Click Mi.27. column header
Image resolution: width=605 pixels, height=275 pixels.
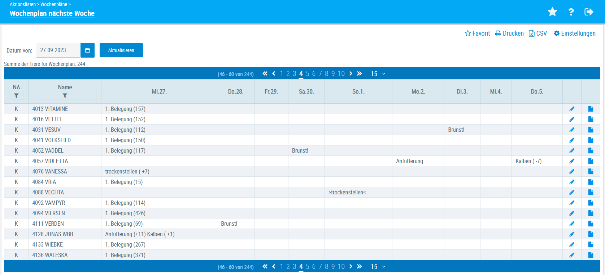pyautogui.click(x=159, y=91)
